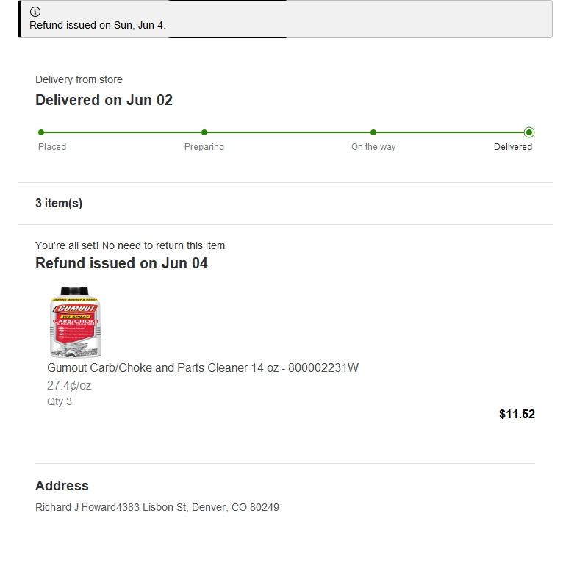
Task: Click the Qty 3 quantity text
Action: pos(60,402)
